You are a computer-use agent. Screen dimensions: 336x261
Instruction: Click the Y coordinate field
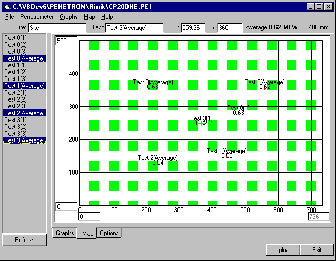click(x=229, y=27)
